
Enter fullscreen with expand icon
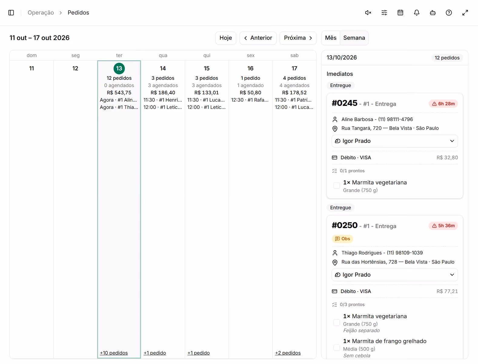[x=465, y=12]
